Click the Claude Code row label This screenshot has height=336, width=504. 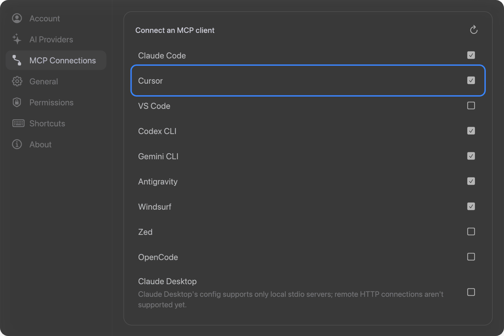coord(162,56)
